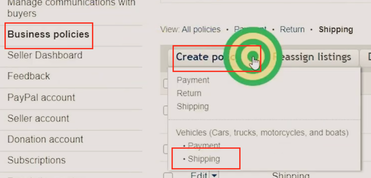The height and width of the screenshot is (178, 371).
Task: Go to Feedback in sidebar
Action: [29, 76]
